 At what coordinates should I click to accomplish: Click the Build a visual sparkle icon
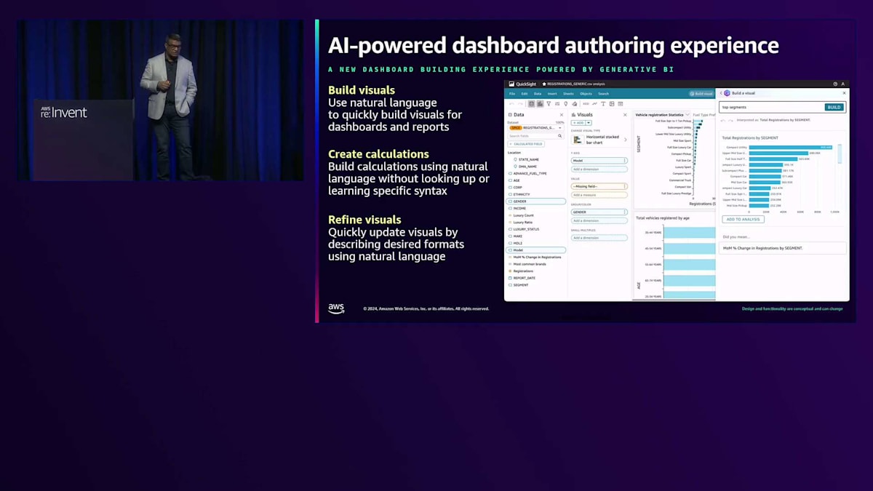(727, 93)
